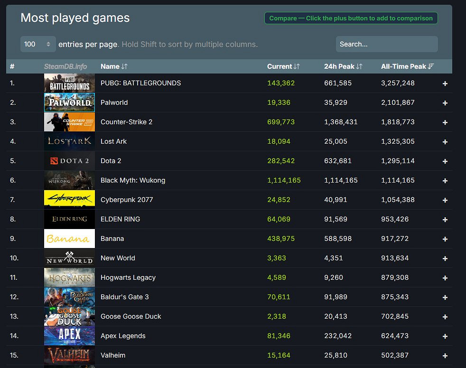Sort table by Current players column

[x=283, y=66]
